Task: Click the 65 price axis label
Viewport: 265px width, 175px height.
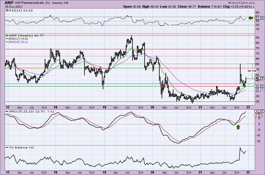Action: 257,59
